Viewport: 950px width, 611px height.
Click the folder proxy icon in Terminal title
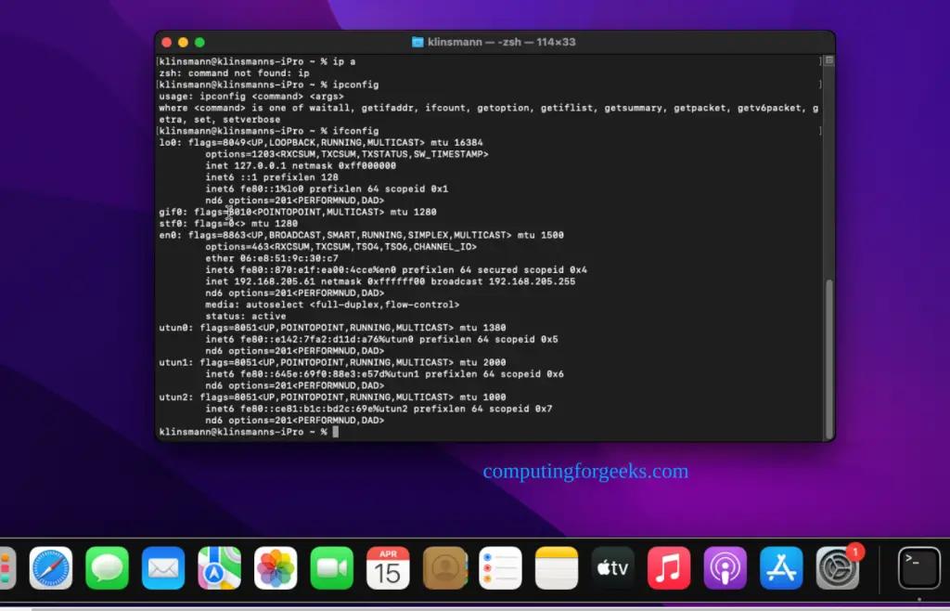pos(417,42)
